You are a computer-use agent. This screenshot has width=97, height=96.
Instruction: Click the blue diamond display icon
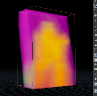tap(95, 64)
